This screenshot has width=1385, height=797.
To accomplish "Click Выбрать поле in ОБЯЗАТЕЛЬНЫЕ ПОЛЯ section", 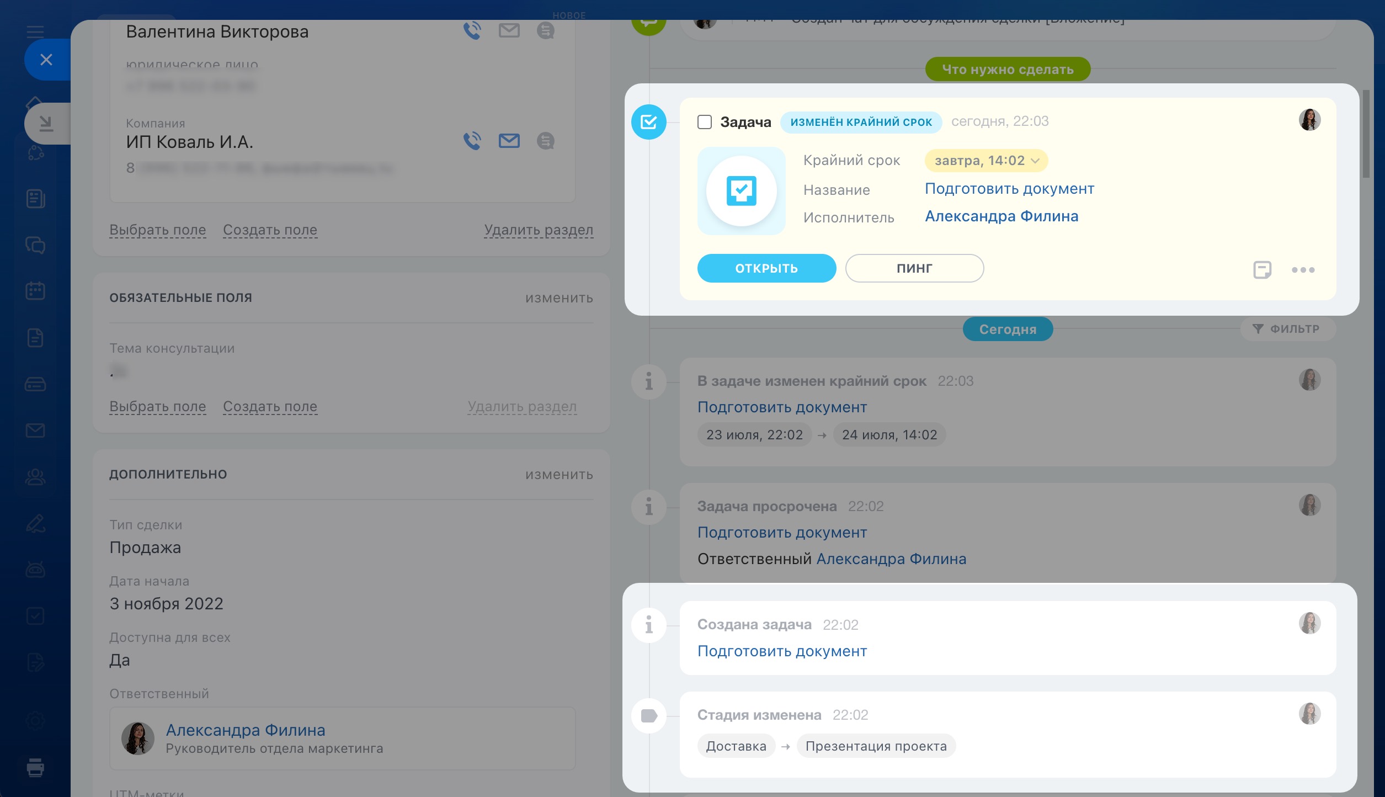I will (x=158, y=406).
